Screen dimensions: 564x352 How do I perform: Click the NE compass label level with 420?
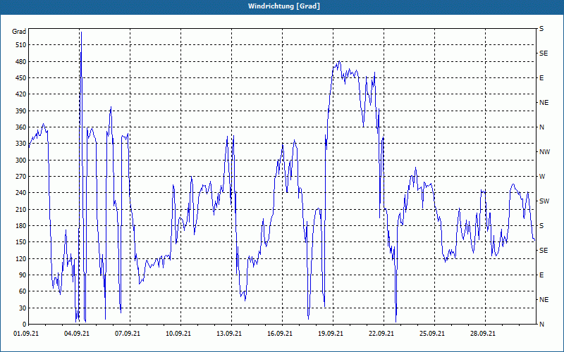tap(544, 103)
